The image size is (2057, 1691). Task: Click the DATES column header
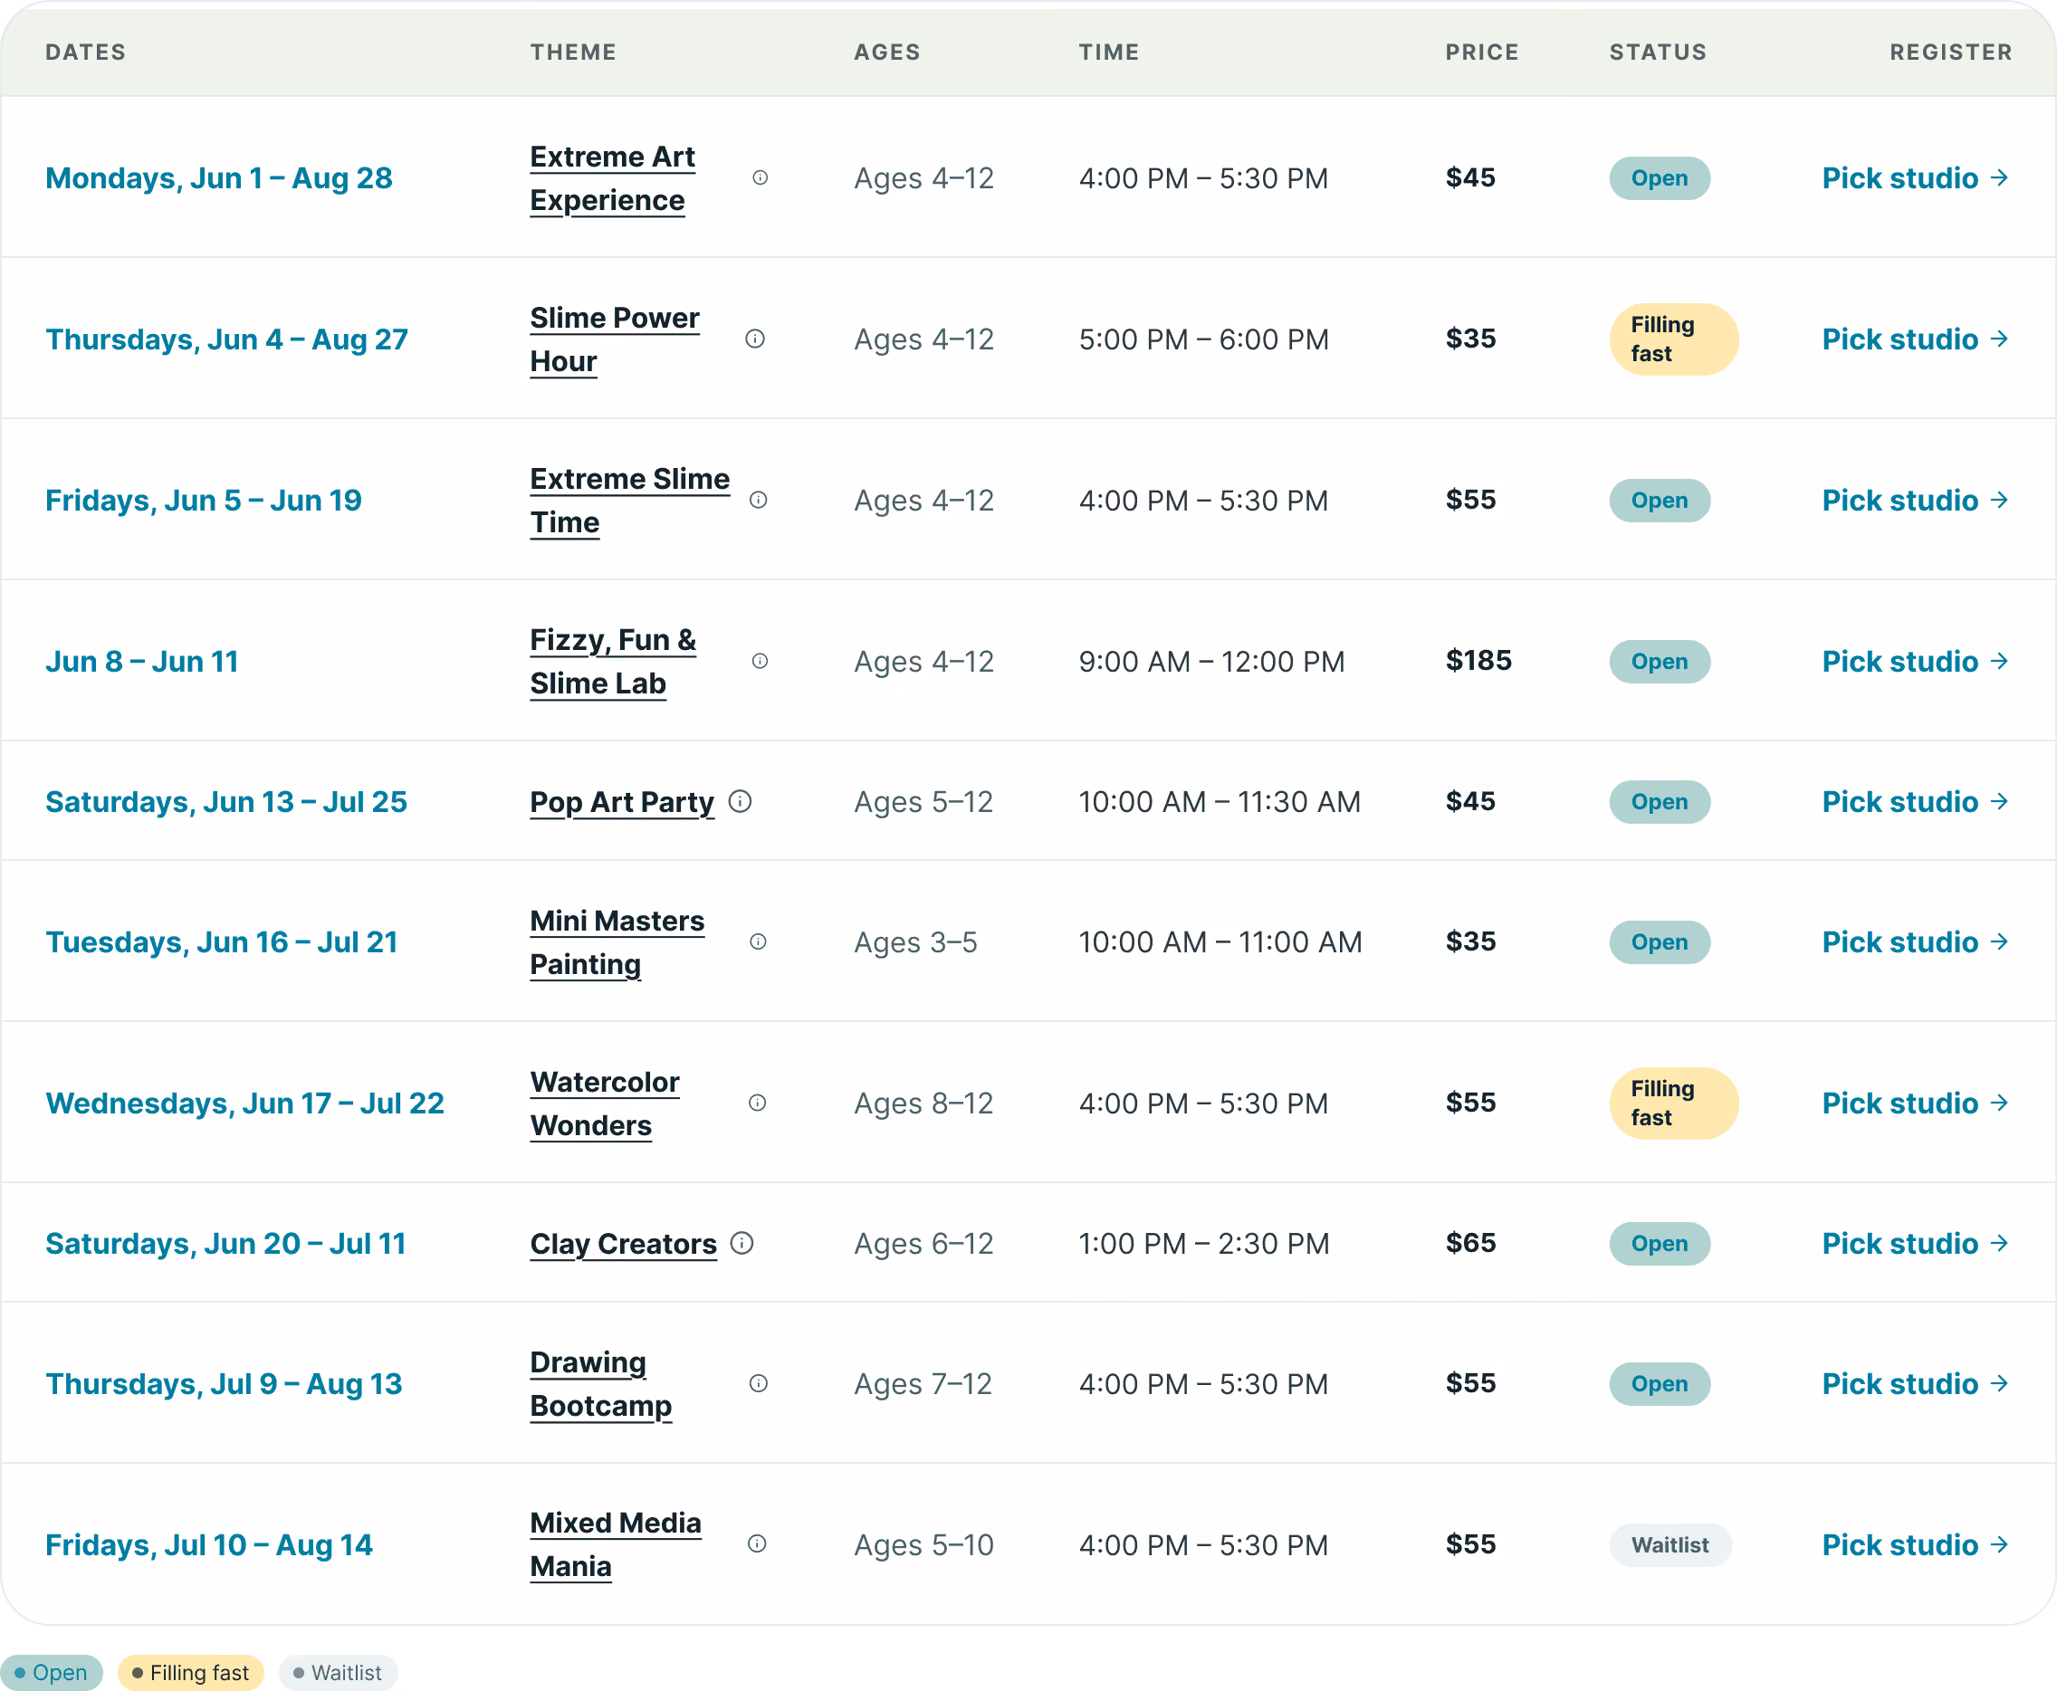[86, 52]
